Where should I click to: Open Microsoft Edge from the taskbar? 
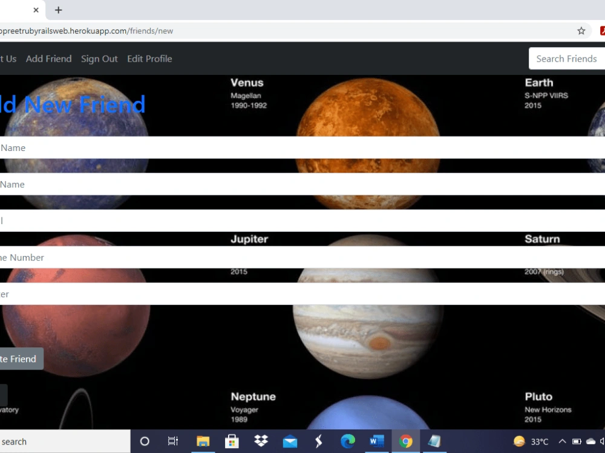pos(348,441)
